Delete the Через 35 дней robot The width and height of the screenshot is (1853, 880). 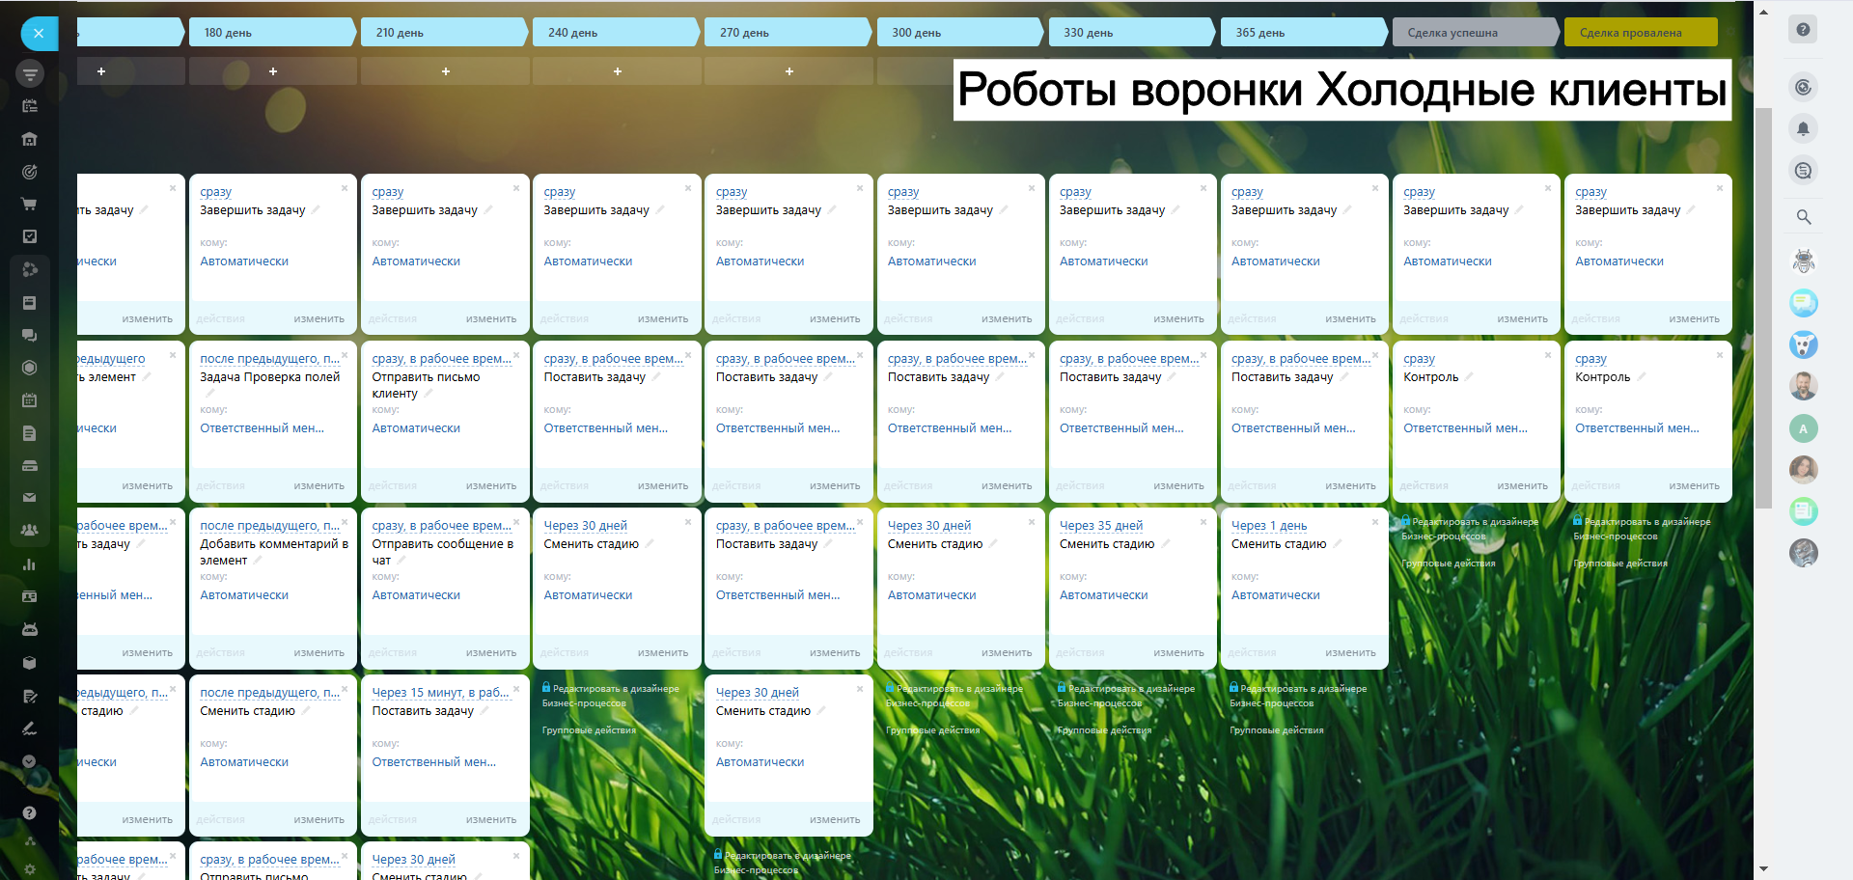pyautogui.click(x=1203, y=522)
